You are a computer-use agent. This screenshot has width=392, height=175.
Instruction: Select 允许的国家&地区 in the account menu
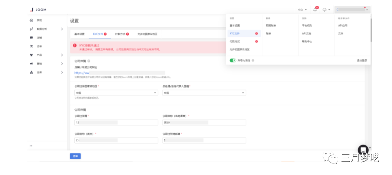point(239,50)
